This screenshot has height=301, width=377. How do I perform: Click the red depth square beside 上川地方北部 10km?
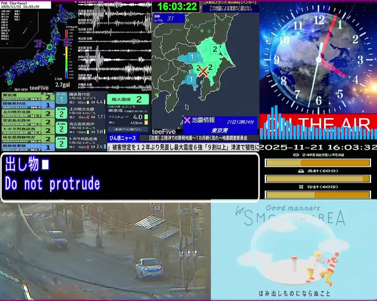(88, 117)
